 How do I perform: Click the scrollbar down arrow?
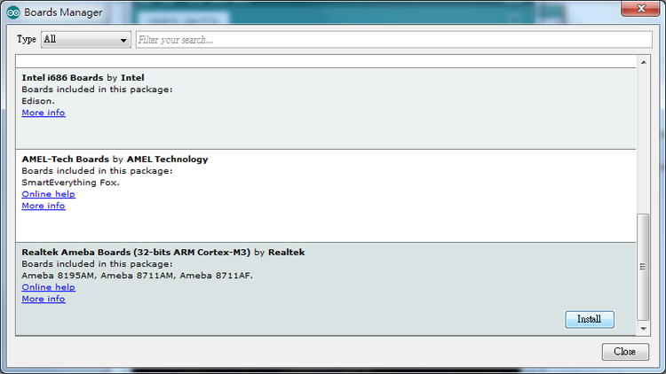pyautogui.click(x=644, y=329)
